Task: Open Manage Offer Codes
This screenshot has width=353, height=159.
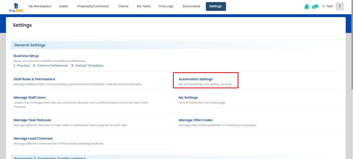Action: pyautogui.click(x=196, y=120)
